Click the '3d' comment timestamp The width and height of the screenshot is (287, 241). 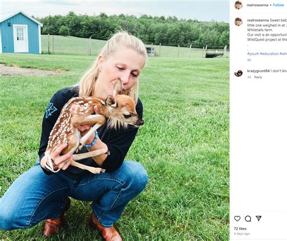pyautogui.click(x=249, y=77)
